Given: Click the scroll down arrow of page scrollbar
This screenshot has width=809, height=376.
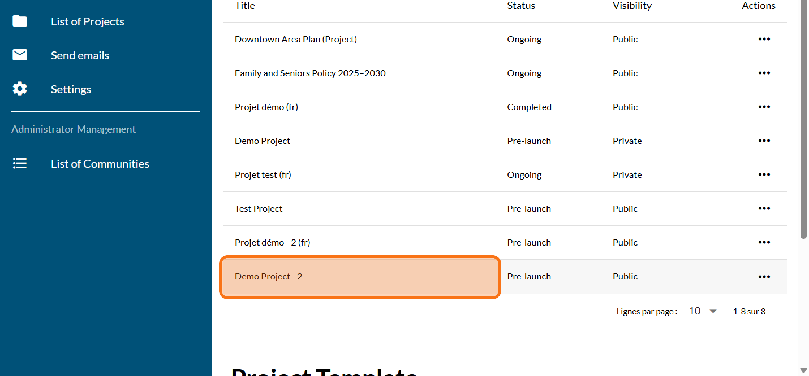Looking at the screenshot, I should pyautogui.click(x=803, y=370).
